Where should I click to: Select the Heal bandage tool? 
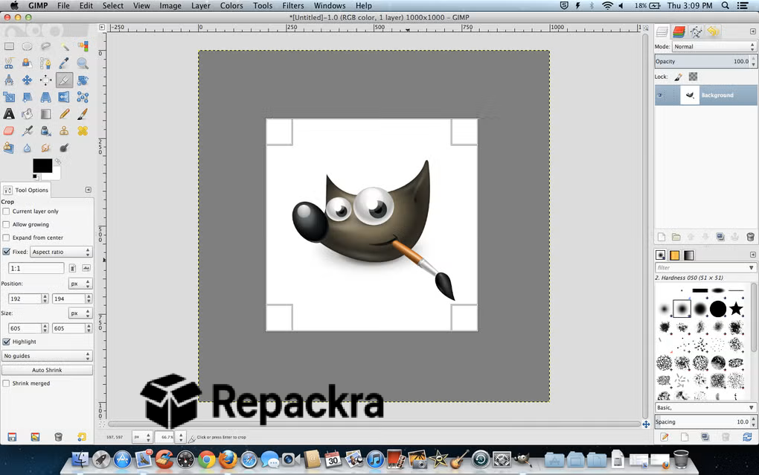pos(83,131)
